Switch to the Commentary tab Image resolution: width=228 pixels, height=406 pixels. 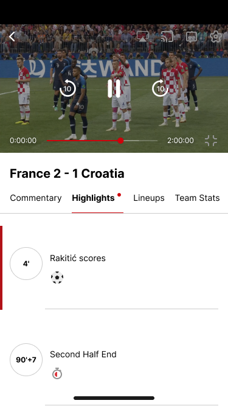[x=36, y=198]
